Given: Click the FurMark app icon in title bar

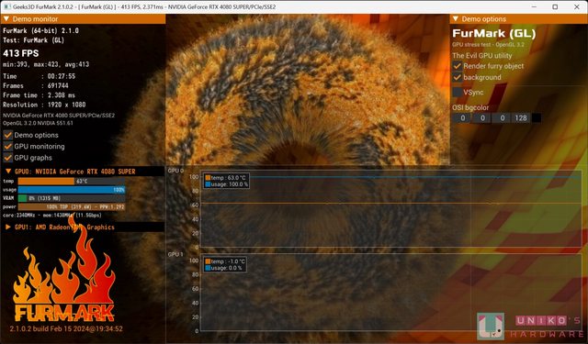Looking at the screenshot, I should click(7, 6).
